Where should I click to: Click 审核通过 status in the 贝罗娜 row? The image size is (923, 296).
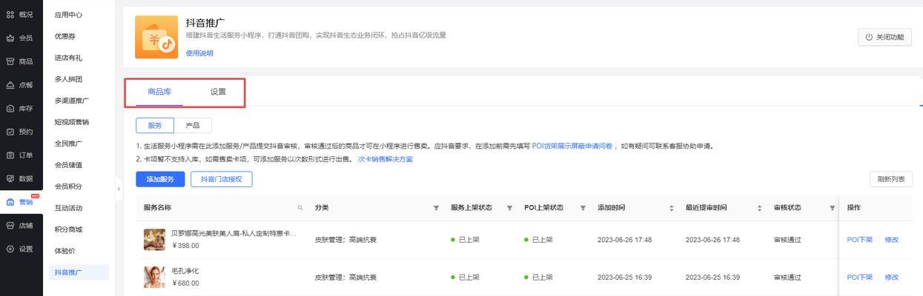(787, 240)
